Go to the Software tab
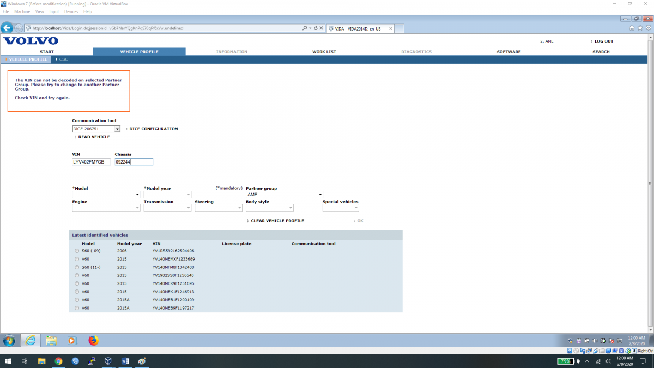The width and height of the screenshot is (654, 368). pos(508,52)
